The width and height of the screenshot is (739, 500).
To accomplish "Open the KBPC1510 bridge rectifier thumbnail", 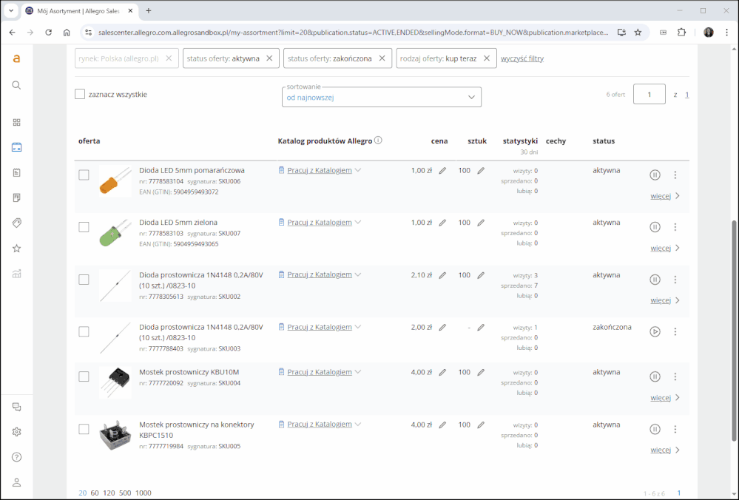I will coord(115,435).
